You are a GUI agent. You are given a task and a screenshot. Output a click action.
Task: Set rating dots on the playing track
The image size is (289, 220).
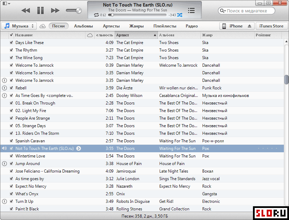(267, 148)
